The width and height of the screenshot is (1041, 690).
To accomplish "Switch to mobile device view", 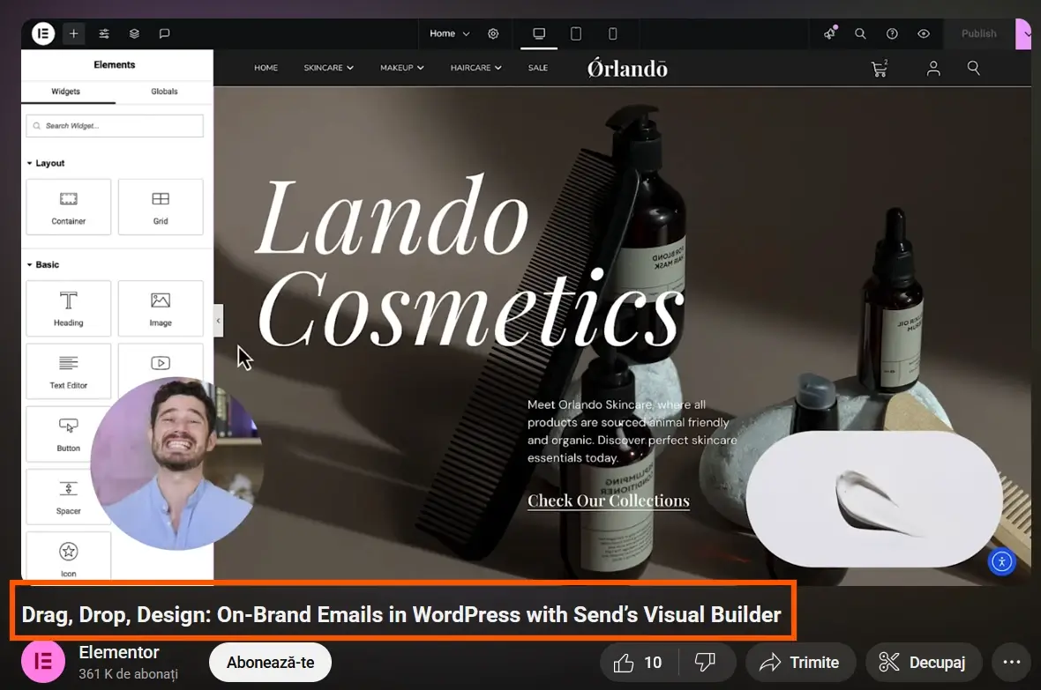I will (613, 33).
